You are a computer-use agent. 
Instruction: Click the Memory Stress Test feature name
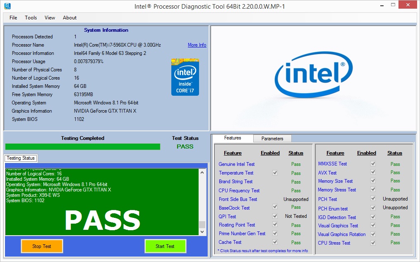[x=337, y=190]
